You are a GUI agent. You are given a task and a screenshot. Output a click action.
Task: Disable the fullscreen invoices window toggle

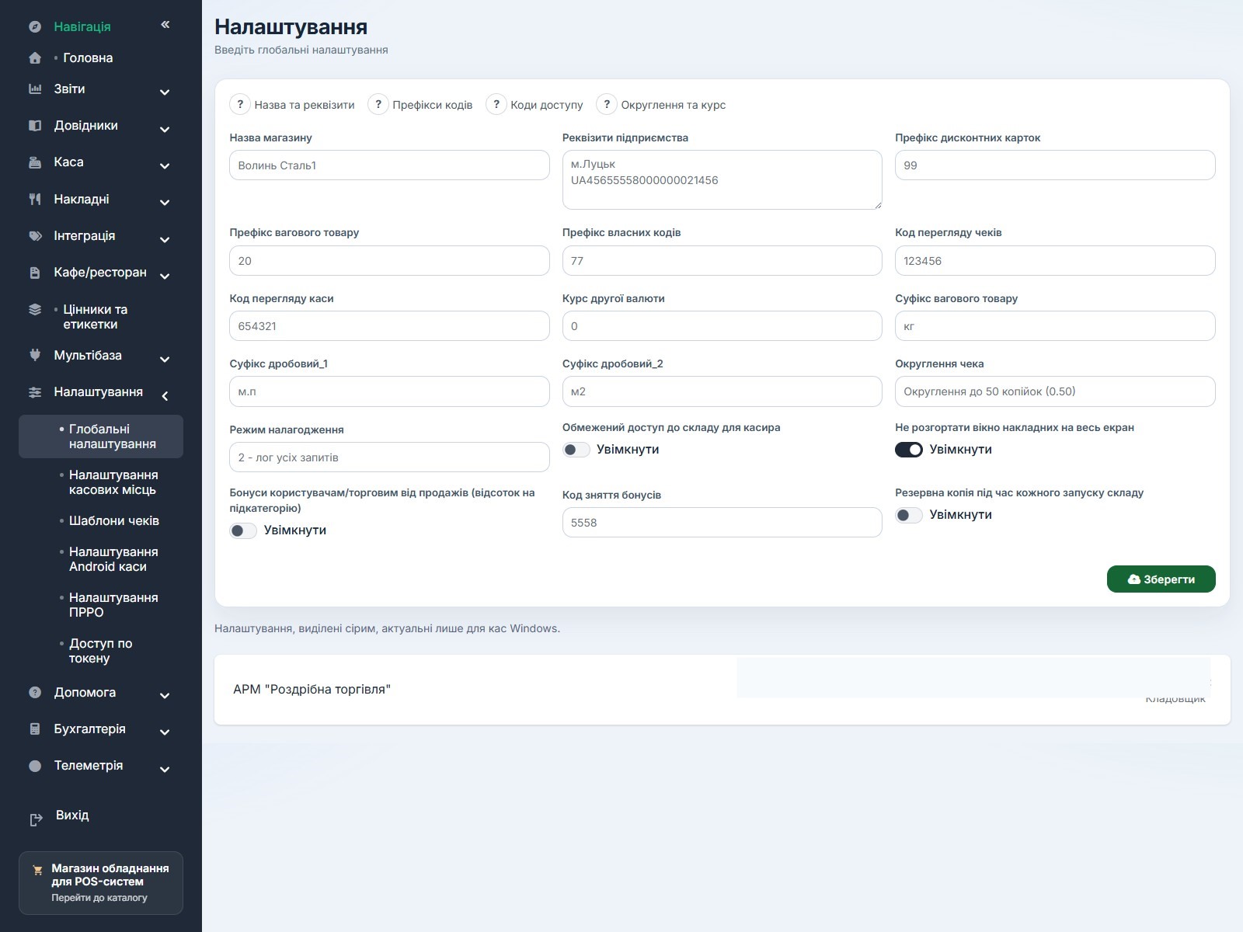pos(909,450)
